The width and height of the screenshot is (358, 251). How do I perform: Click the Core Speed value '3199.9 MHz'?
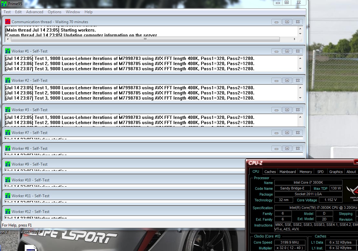290,242
